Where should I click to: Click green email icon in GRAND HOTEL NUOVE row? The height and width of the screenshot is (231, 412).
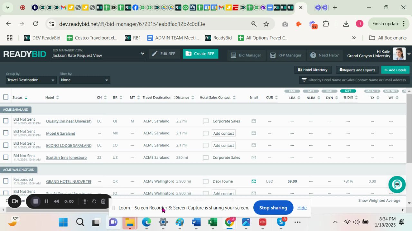tap(254, 181)
